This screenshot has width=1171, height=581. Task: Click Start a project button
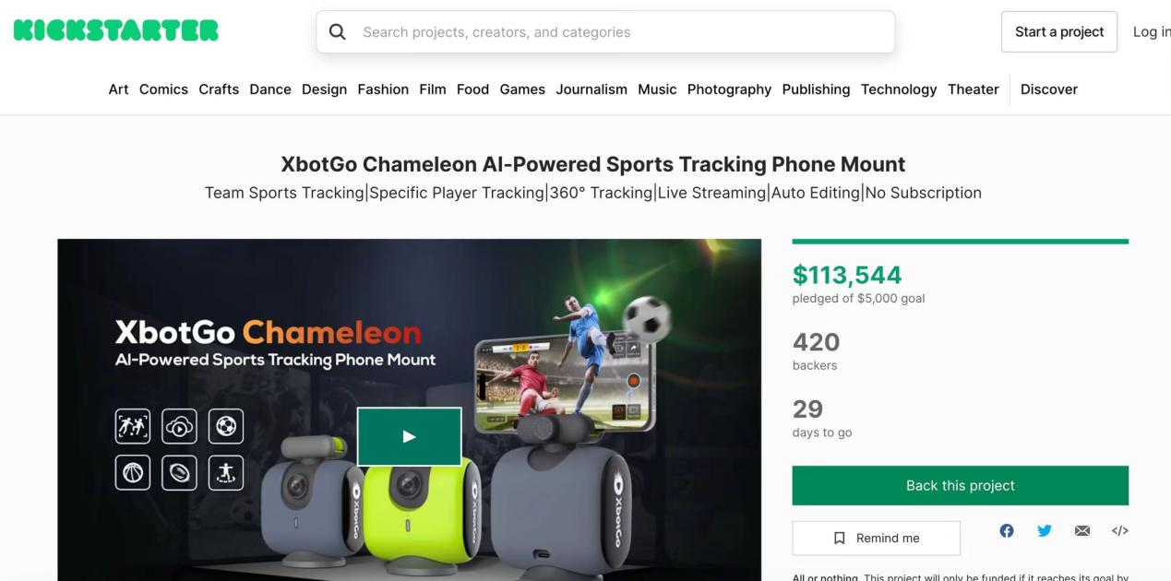coord(1059,31)
